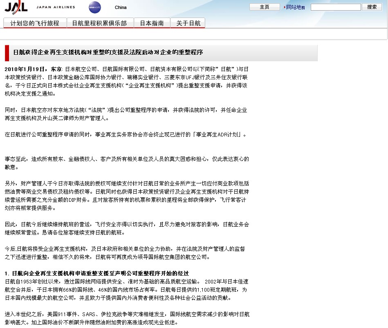Click the paragraph beginning 因此，日航今后继续维持航班
The width and height of the screenshot is (388, 328).
tap(127, 228)
